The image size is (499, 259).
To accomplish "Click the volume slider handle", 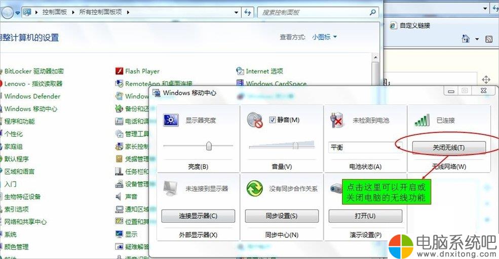I will [x=295, y=146].
